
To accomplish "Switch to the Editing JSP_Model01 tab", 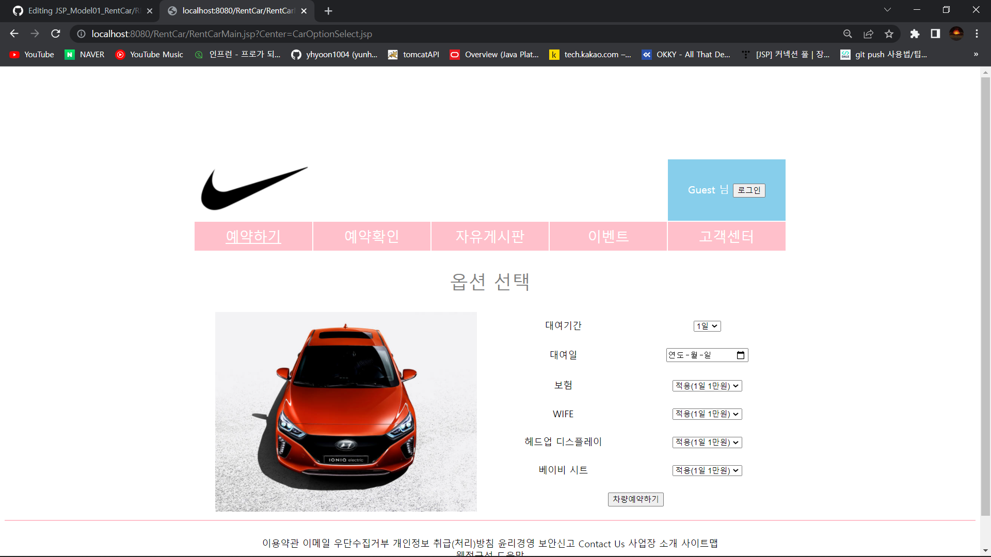I will pyautogui.click(x=77, y=10).
